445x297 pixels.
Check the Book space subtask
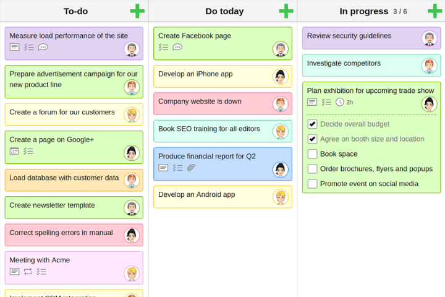313,153
